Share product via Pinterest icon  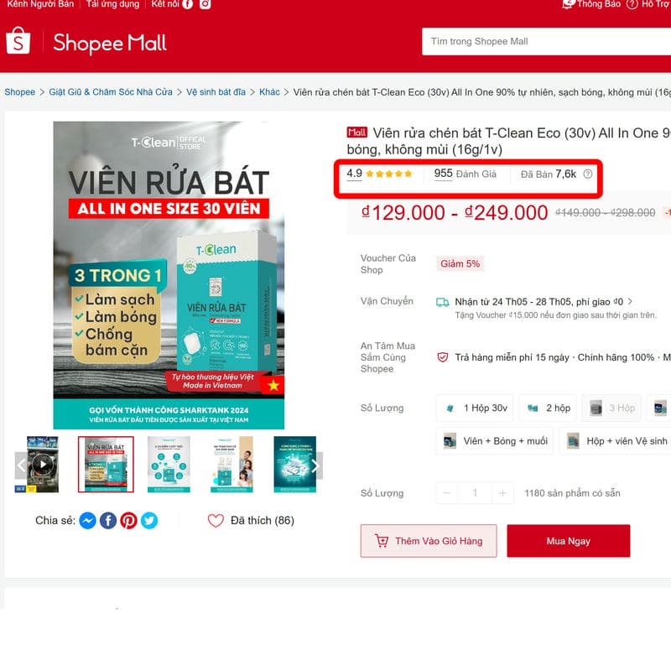click(129, 520)
